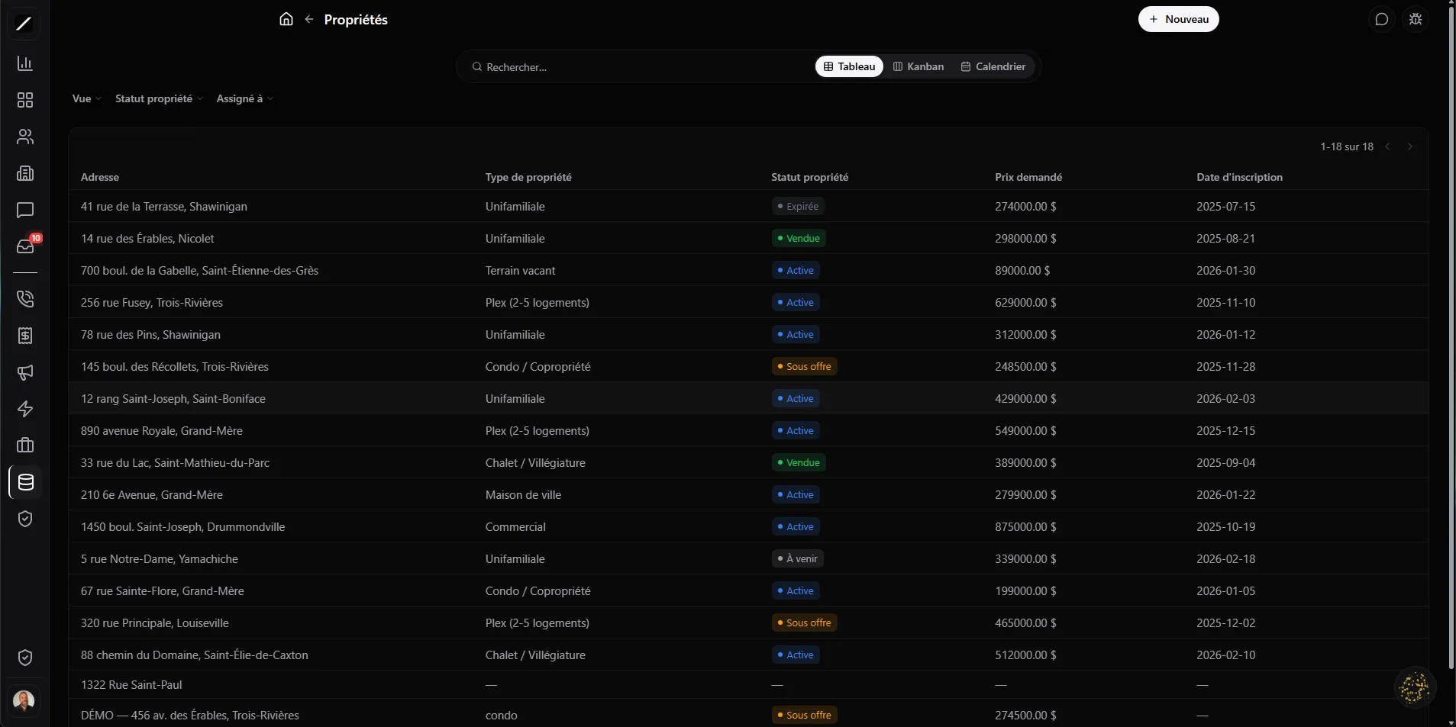
Task: Open the contacts people icon in the sidebar
Action: tap(25, 137)
